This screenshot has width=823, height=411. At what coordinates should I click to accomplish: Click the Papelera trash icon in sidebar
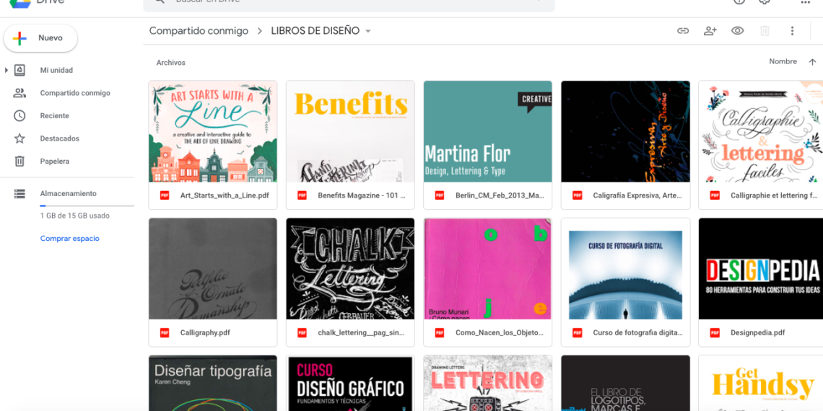(x=19, y=162)
